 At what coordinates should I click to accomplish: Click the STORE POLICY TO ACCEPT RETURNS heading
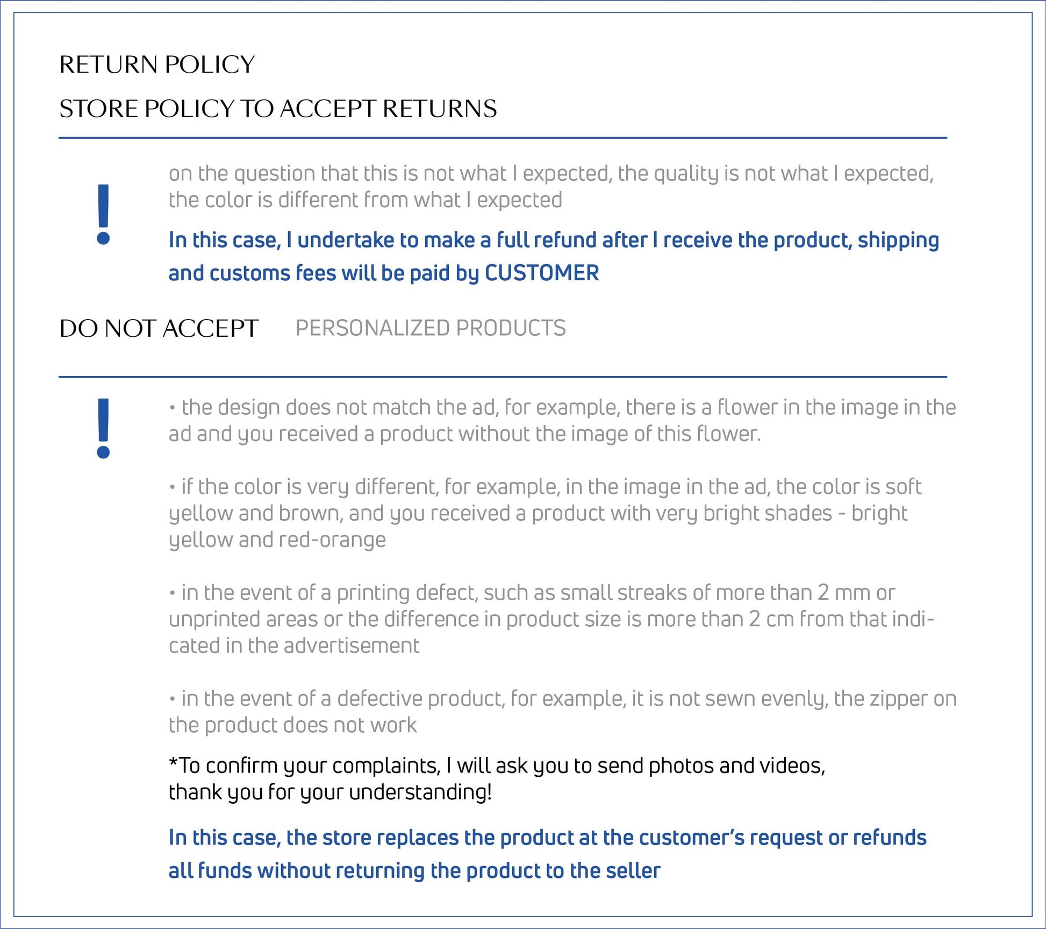[278, 109]
